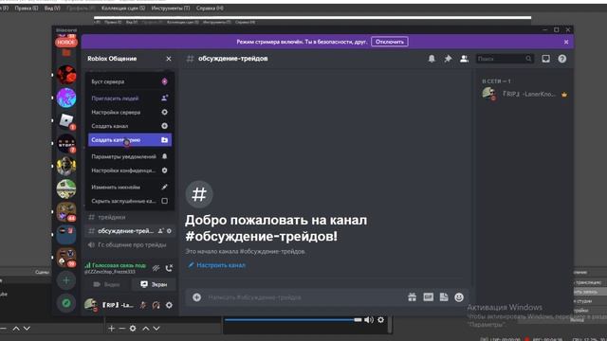Image resolution: width=607 pixels, height=341 pixels.
Task: Click the highlighted Создать категорию entry
Action: coord(130,140)
